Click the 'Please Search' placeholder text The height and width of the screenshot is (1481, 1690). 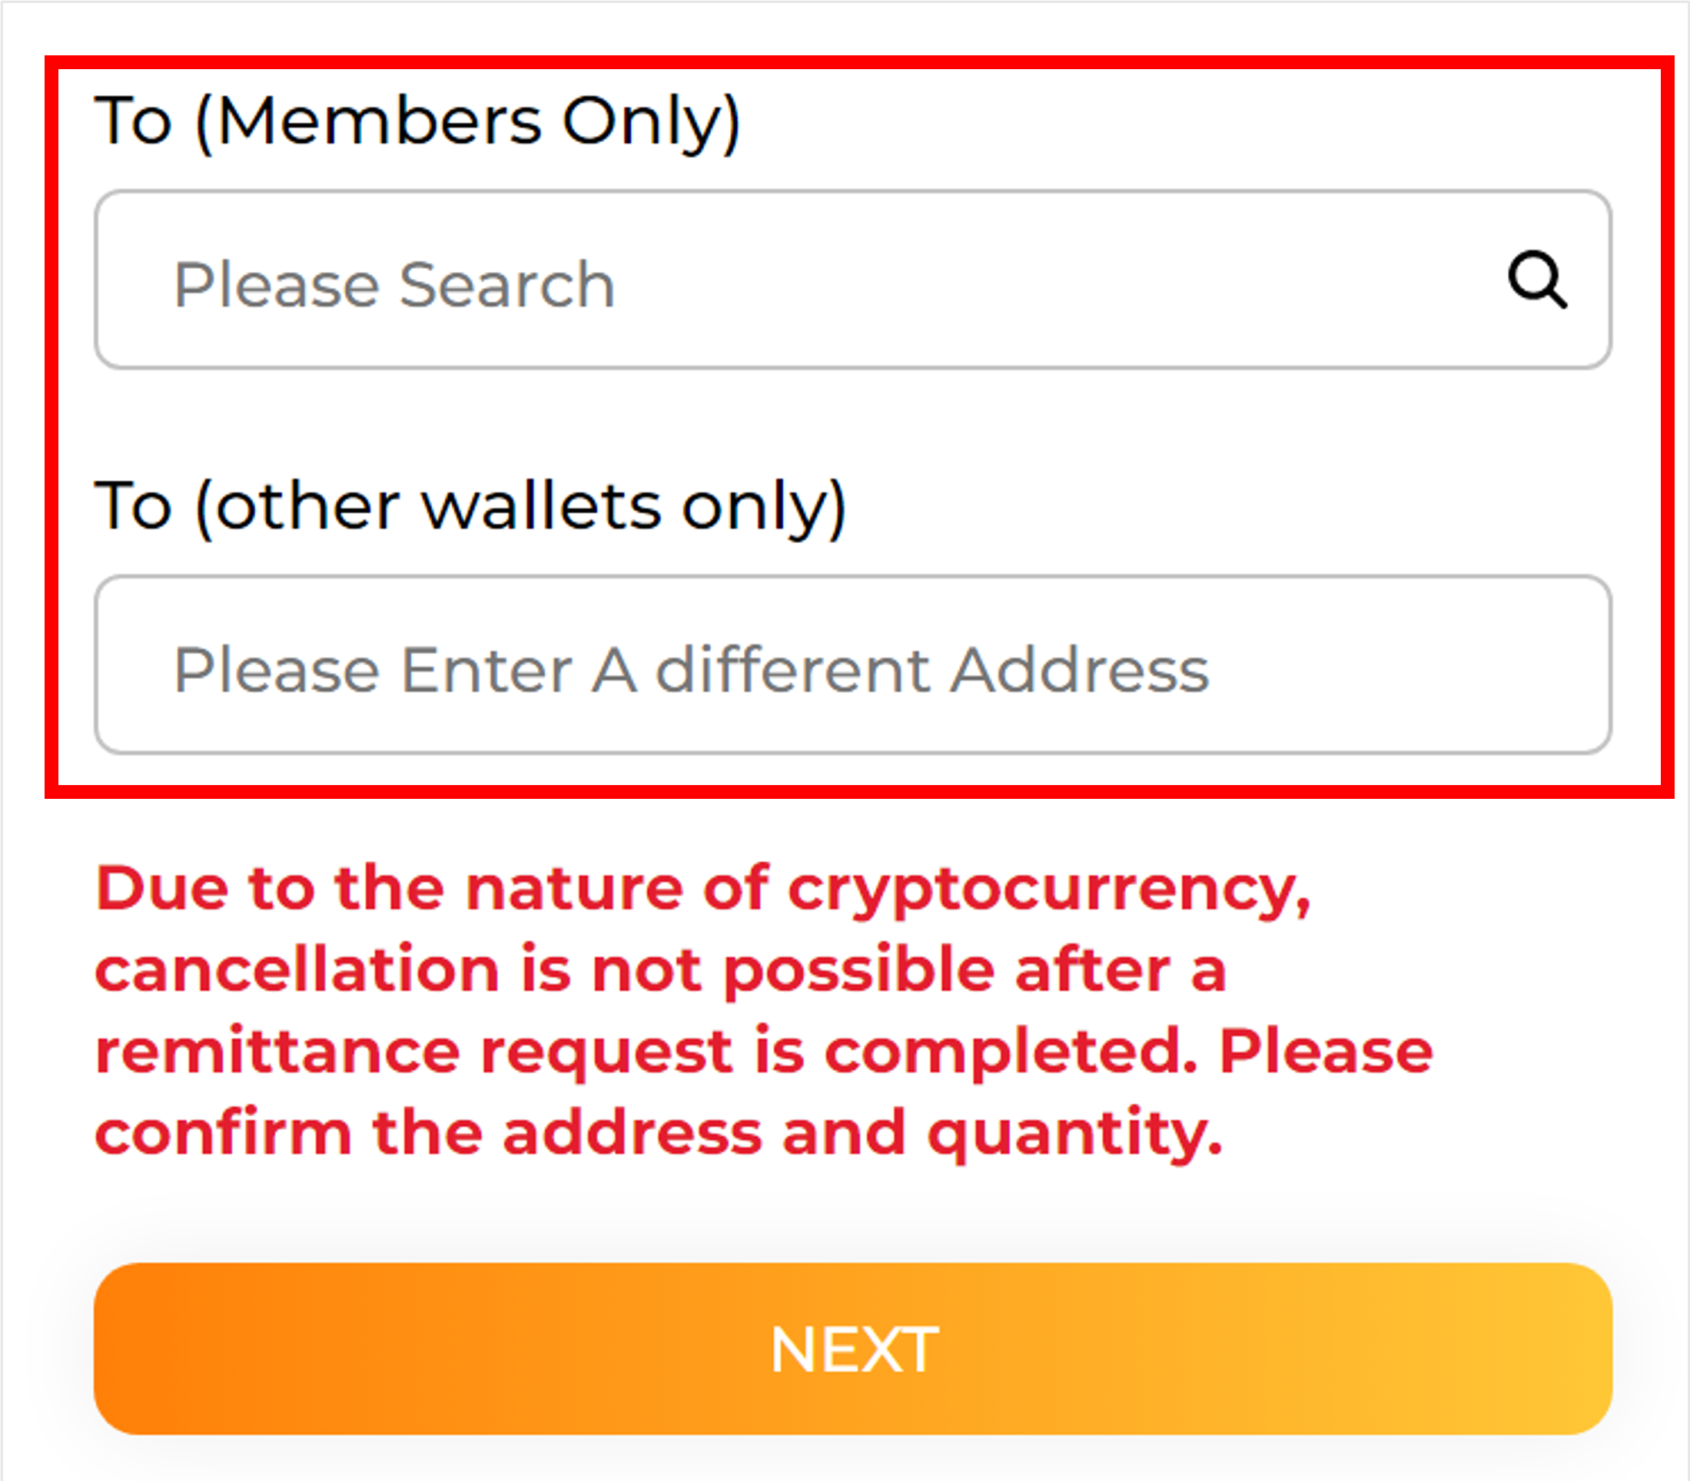[x=394, y=285]
